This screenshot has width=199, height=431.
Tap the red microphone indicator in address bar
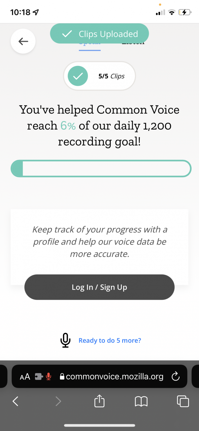[48, 376]
